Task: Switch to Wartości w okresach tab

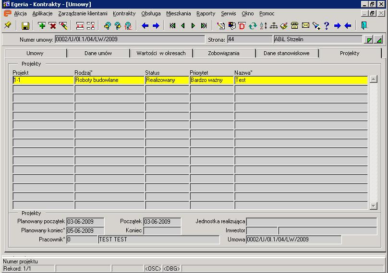Action: coord(161,53)
